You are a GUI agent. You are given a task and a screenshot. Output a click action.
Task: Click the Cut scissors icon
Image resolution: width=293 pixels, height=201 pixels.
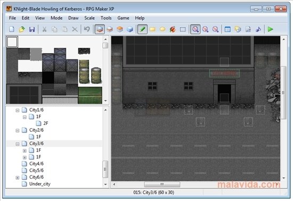click(x=44, y=29)
